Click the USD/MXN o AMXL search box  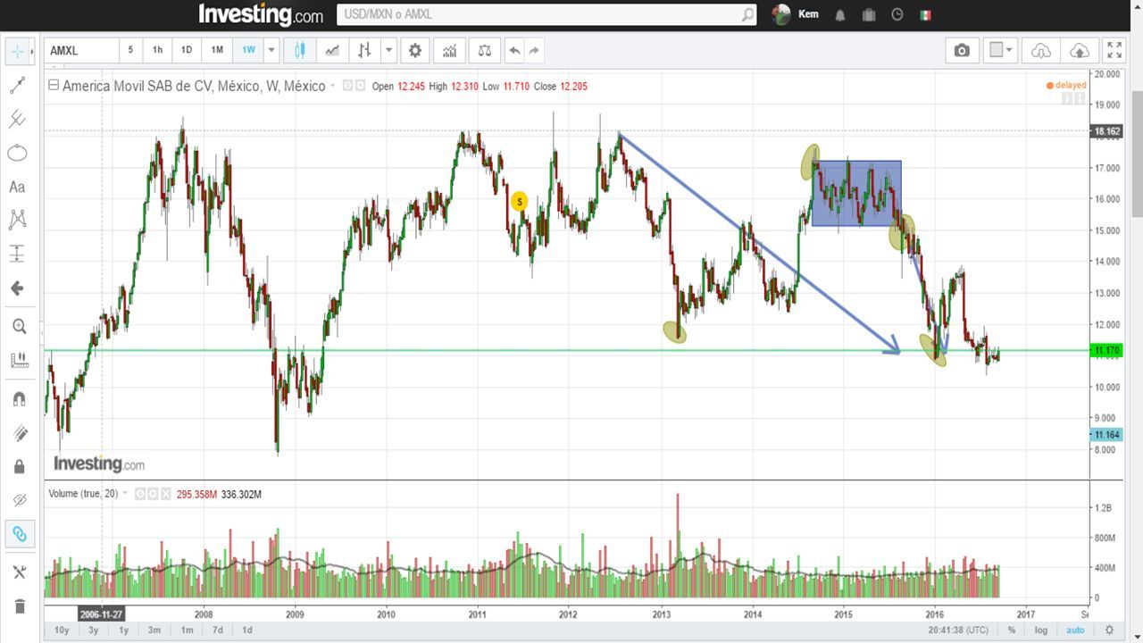(538, 14)
